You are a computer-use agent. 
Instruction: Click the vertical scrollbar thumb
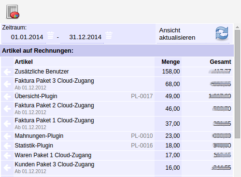[x=237, y=84]
